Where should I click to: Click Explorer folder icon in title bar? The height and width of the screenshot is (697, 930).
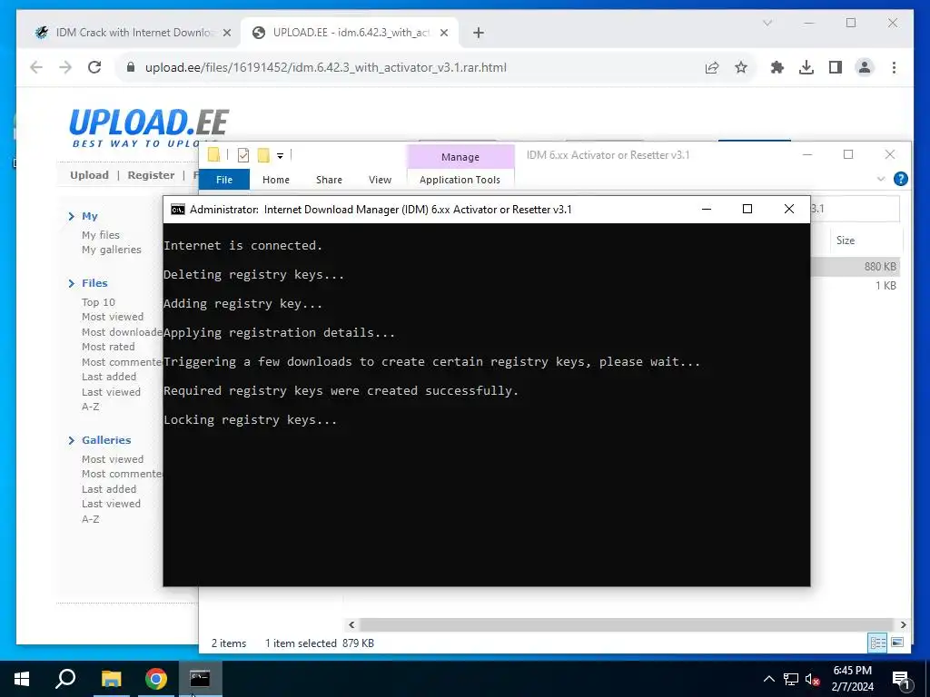click(214, 154)
